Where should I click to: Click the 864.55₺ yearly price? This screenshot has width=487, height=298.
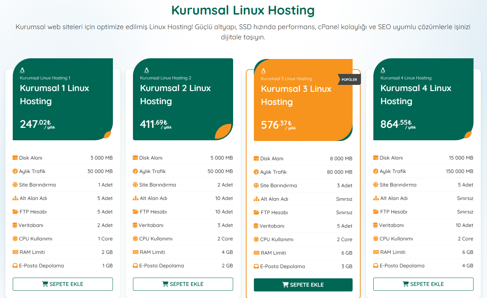tap(398, 124)
